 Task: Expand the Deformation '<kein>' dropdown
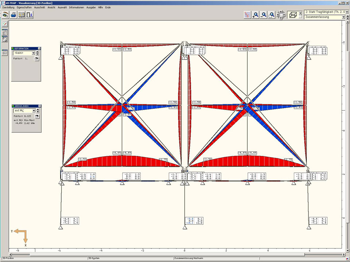33,53
